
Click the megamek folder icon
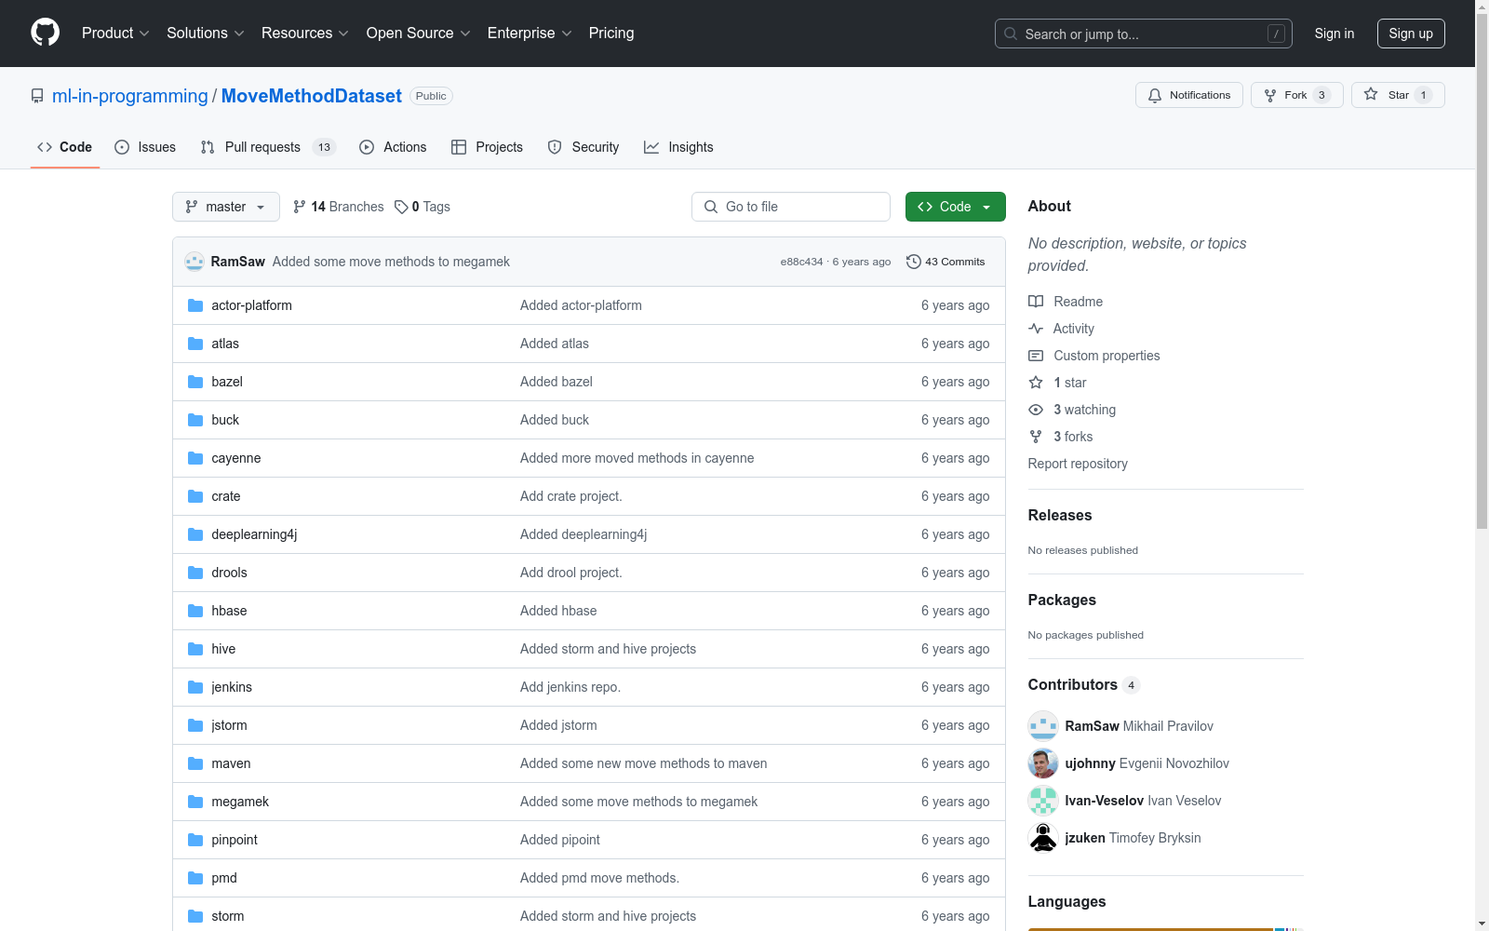(x=195, y=802)
